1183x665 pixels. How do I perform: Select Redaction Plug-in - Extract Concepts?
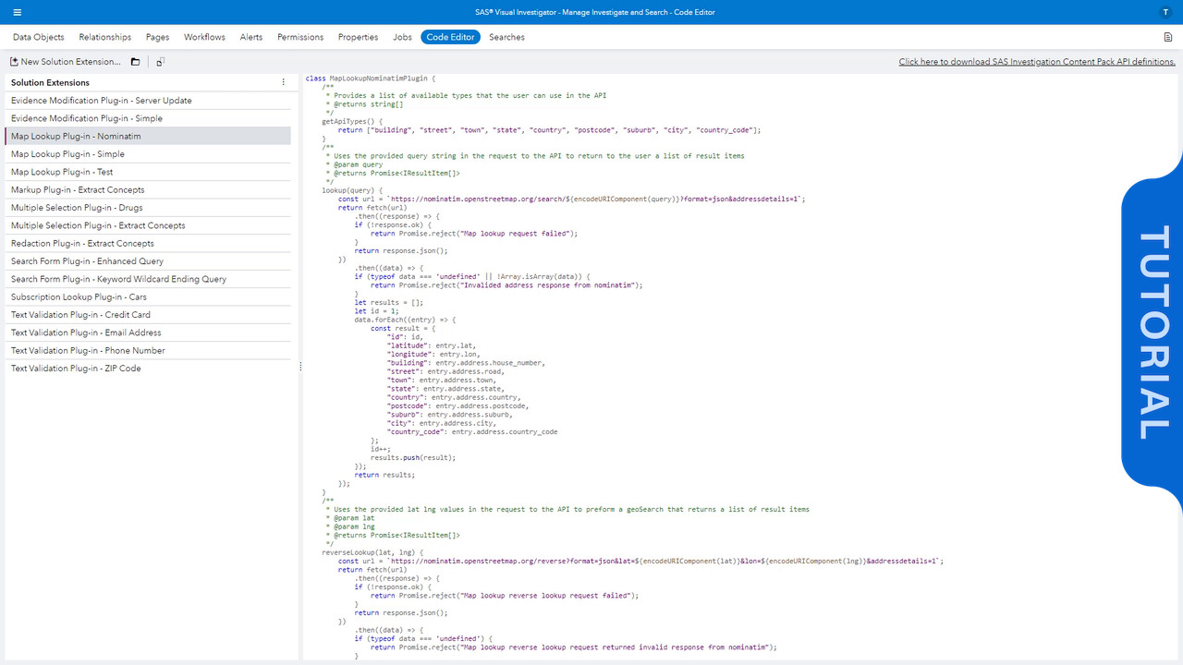(x=148, y=243)
